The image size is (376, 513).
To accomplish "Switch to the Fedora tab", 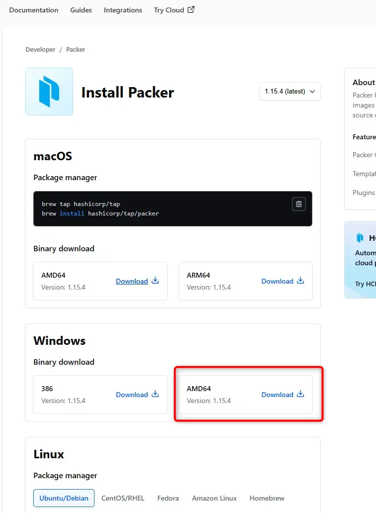I will click(168, 498).
